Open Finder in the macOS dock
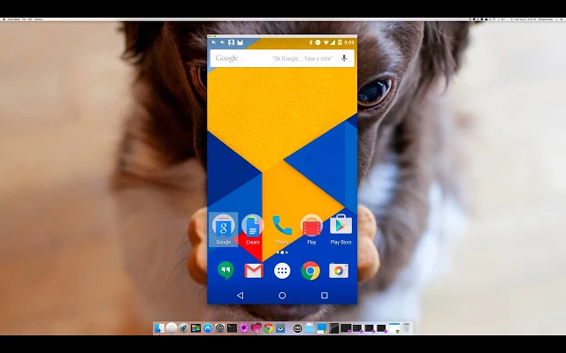Image resolution: width=566 pixels, height=353 pixels. coord(159,328)
